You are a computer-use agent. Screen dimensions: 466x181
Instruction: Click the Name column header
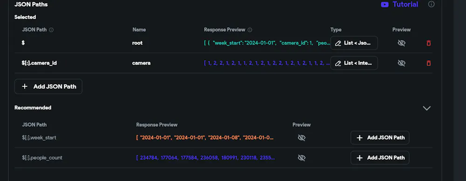[139, 30]
